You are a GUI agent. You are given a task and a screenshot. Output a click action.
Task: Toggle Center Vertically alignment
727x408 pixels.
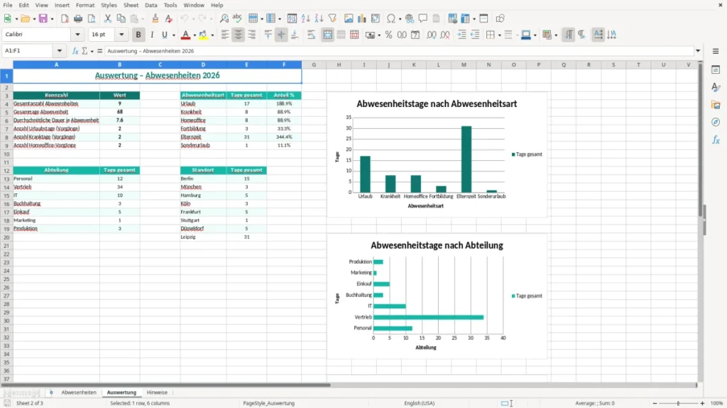[281, 35]
